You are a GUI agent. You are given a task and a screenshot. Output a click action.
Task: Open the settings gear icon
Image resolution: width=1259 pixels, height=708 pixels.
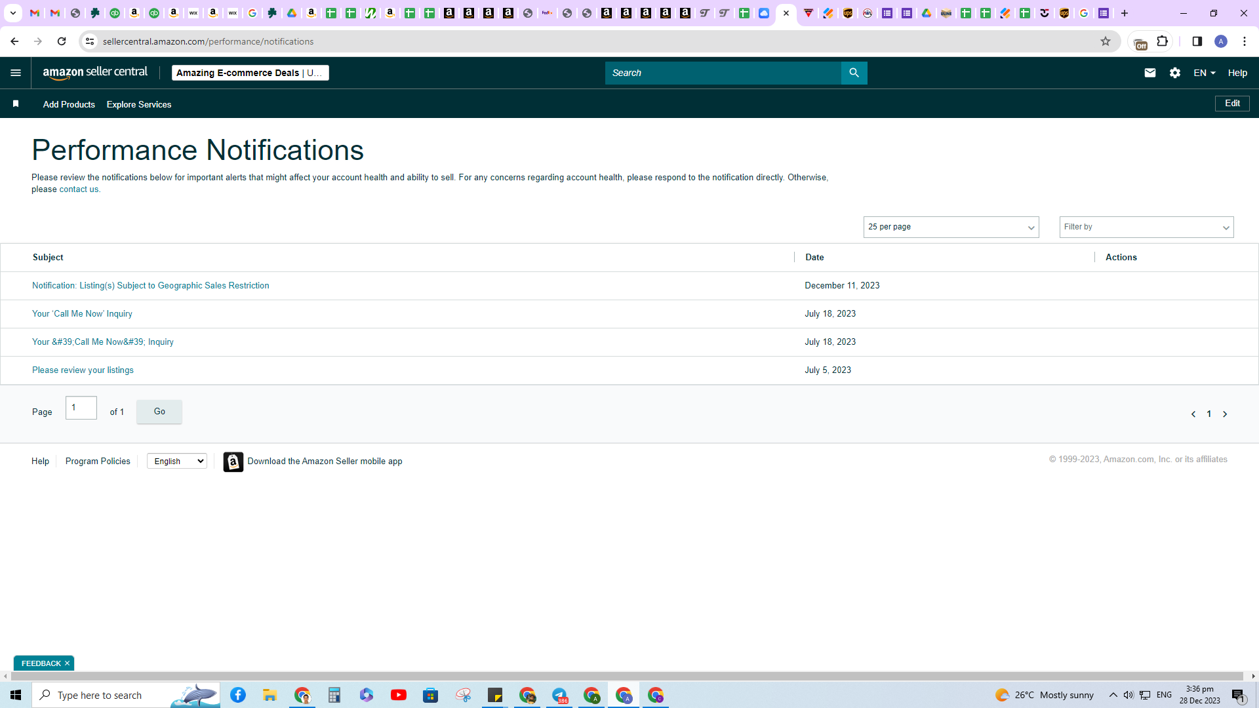1175,73
